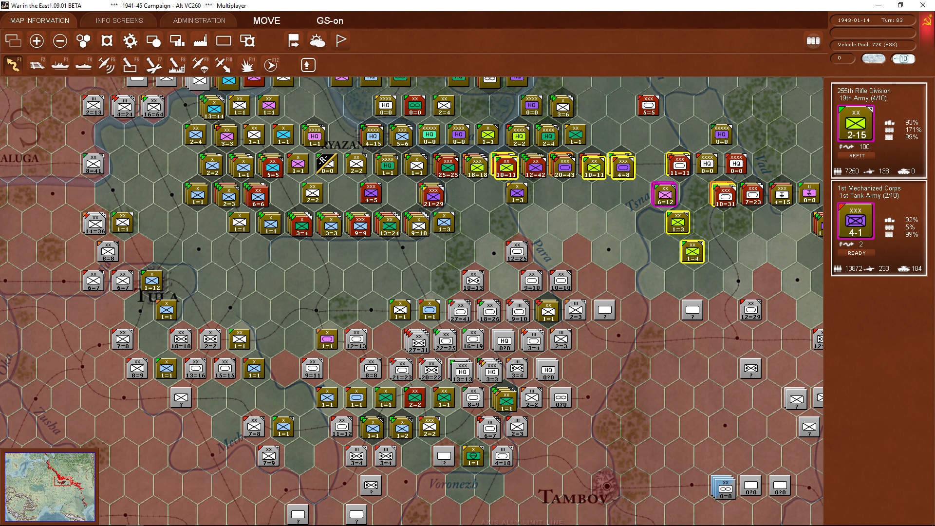Open 1st Mechanized Corps unit counter

(x=856, y=221)
